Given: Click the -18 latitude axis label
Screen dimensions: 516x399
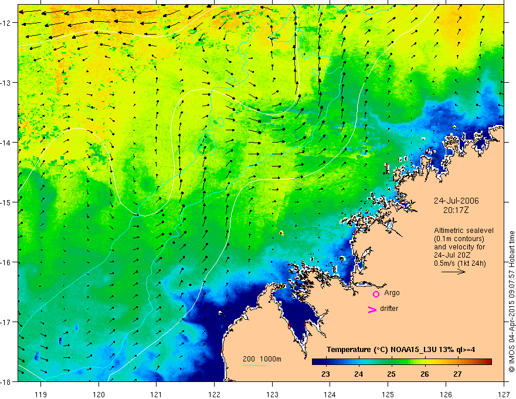Looking at the screenshot, I should 6,381.
